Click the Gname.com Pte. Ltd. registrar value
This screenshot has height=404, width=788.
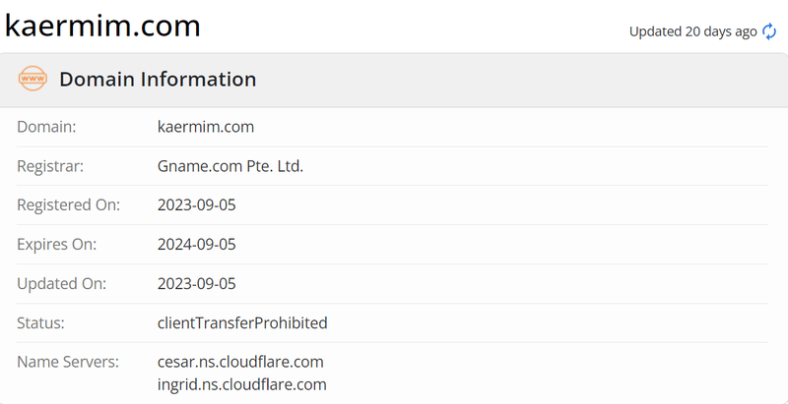pos(230,166)
